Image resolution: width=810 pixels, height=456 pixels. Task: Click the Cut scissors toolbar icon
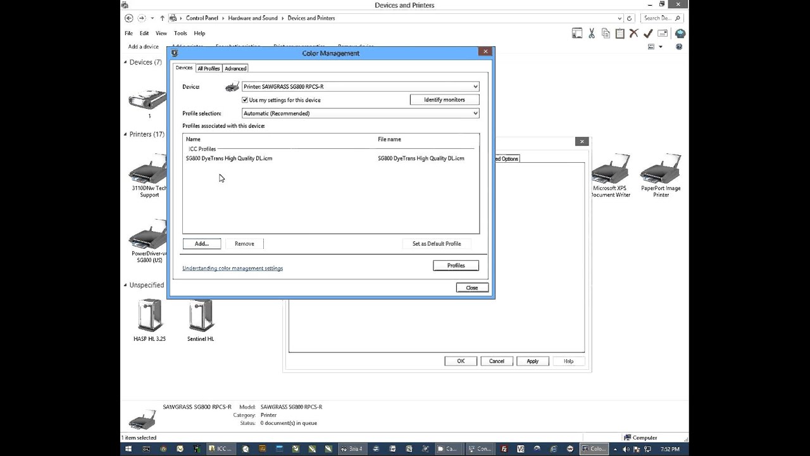pyautogui.click(x=592, y=34)
